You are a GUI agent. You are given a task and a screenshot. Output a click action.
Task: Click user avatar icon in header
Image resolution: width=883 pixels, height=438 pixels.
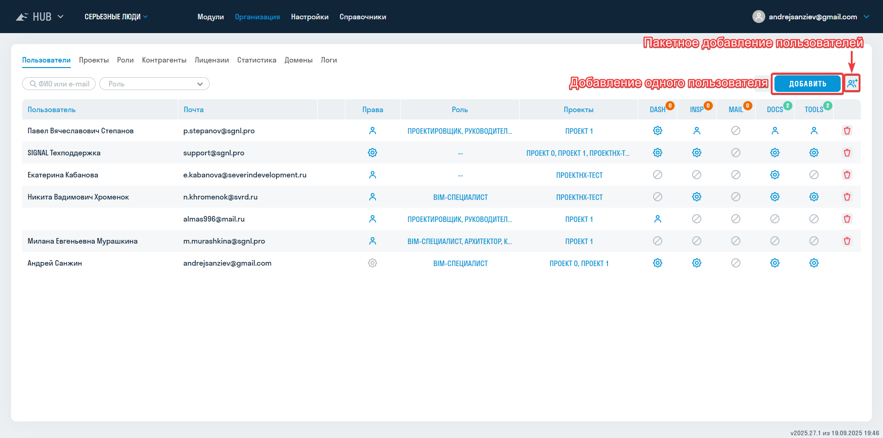(758, 17)
